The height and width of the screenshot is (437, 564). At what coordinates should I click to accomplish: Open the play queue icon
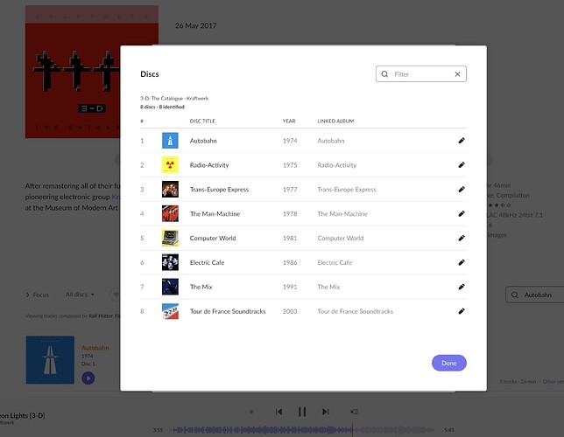point(355,412)
